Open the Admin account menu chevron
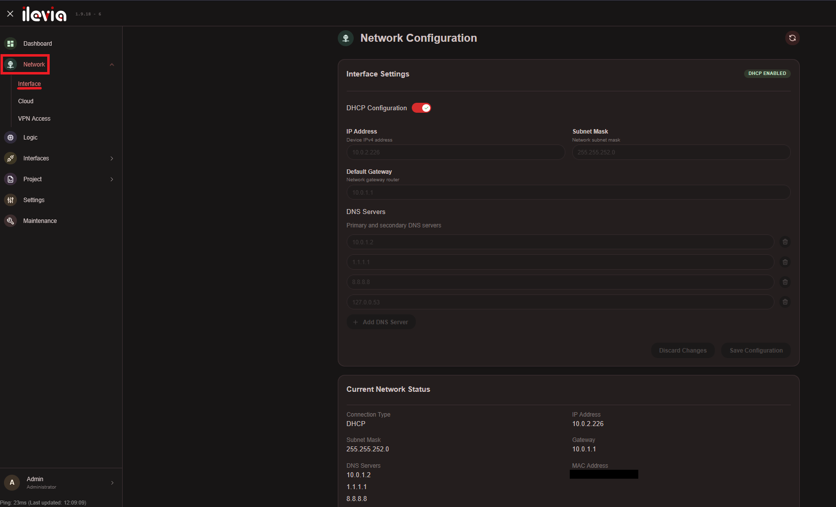The width and height of the screenshot is (836, 507). pyautogui.click(x=112, y=483)
